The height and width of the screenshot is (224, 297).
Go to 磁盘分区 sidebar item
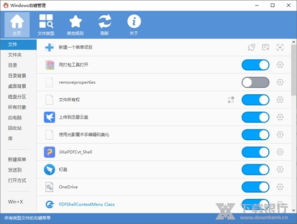18,97
